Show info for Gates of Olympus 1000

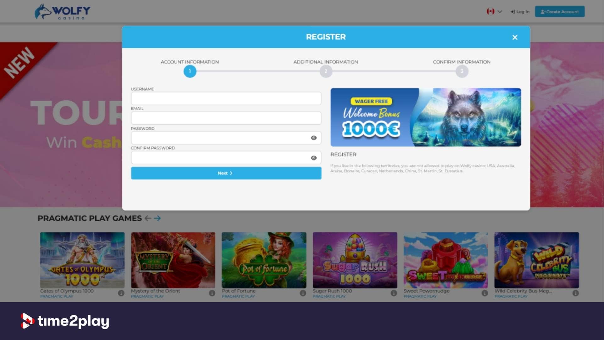(x=121, y=293)
